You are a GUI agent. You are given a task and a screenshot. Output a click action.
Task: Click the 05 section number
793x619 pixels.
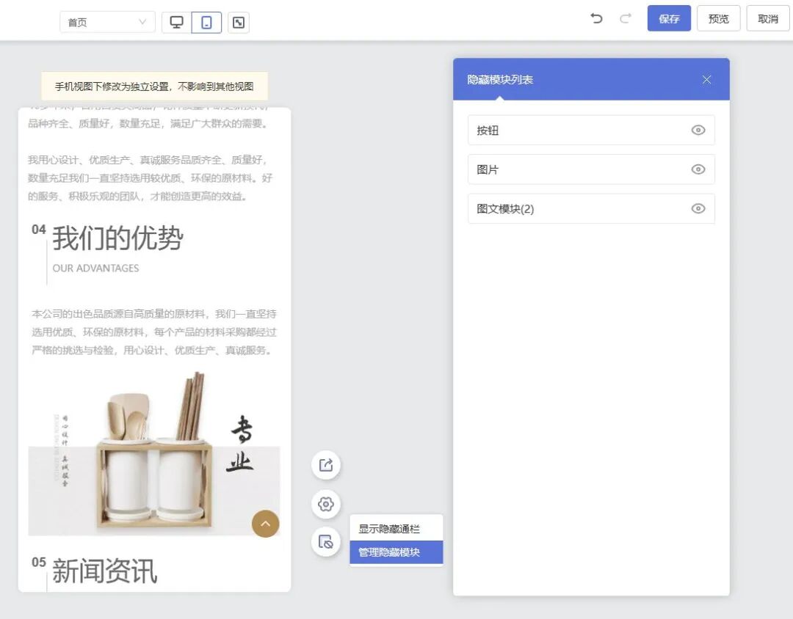[x=38, y=562]
